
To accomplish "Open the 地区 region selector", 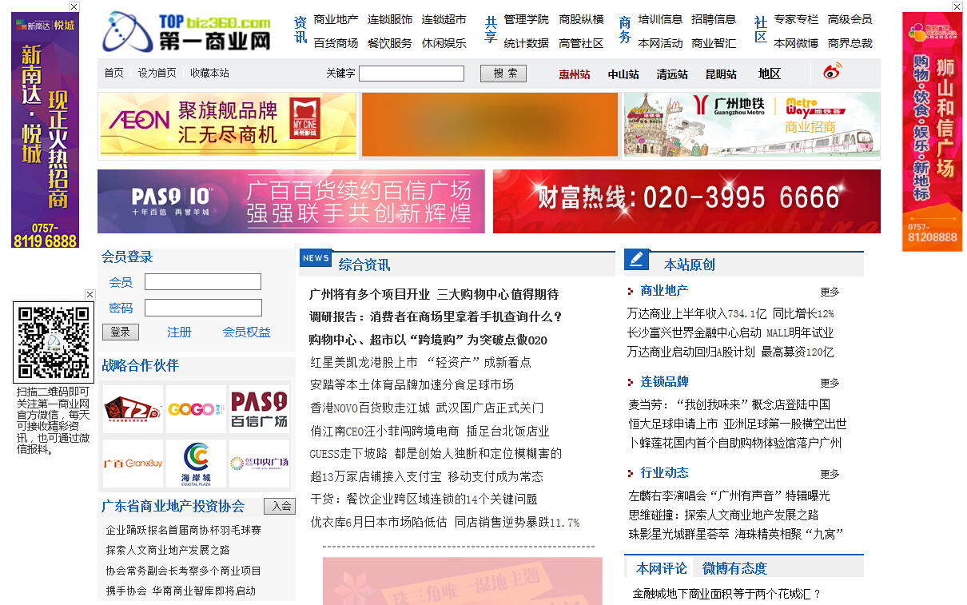I will coord(770,74).
